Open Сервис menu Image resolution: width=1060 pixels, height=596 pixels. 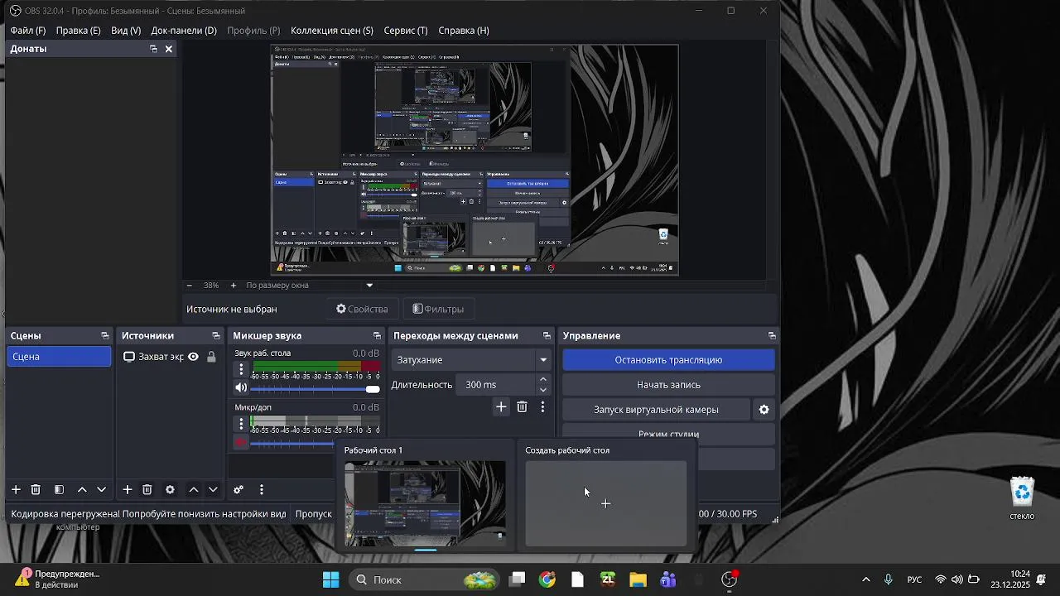406,31
